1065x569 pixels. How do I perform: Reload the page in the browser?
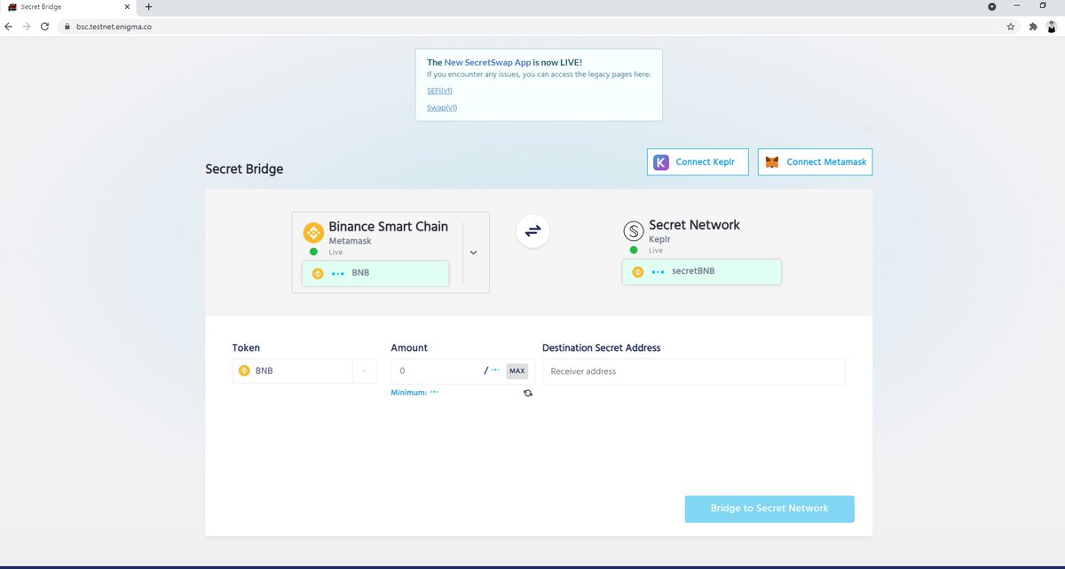[x=44, y=27]
